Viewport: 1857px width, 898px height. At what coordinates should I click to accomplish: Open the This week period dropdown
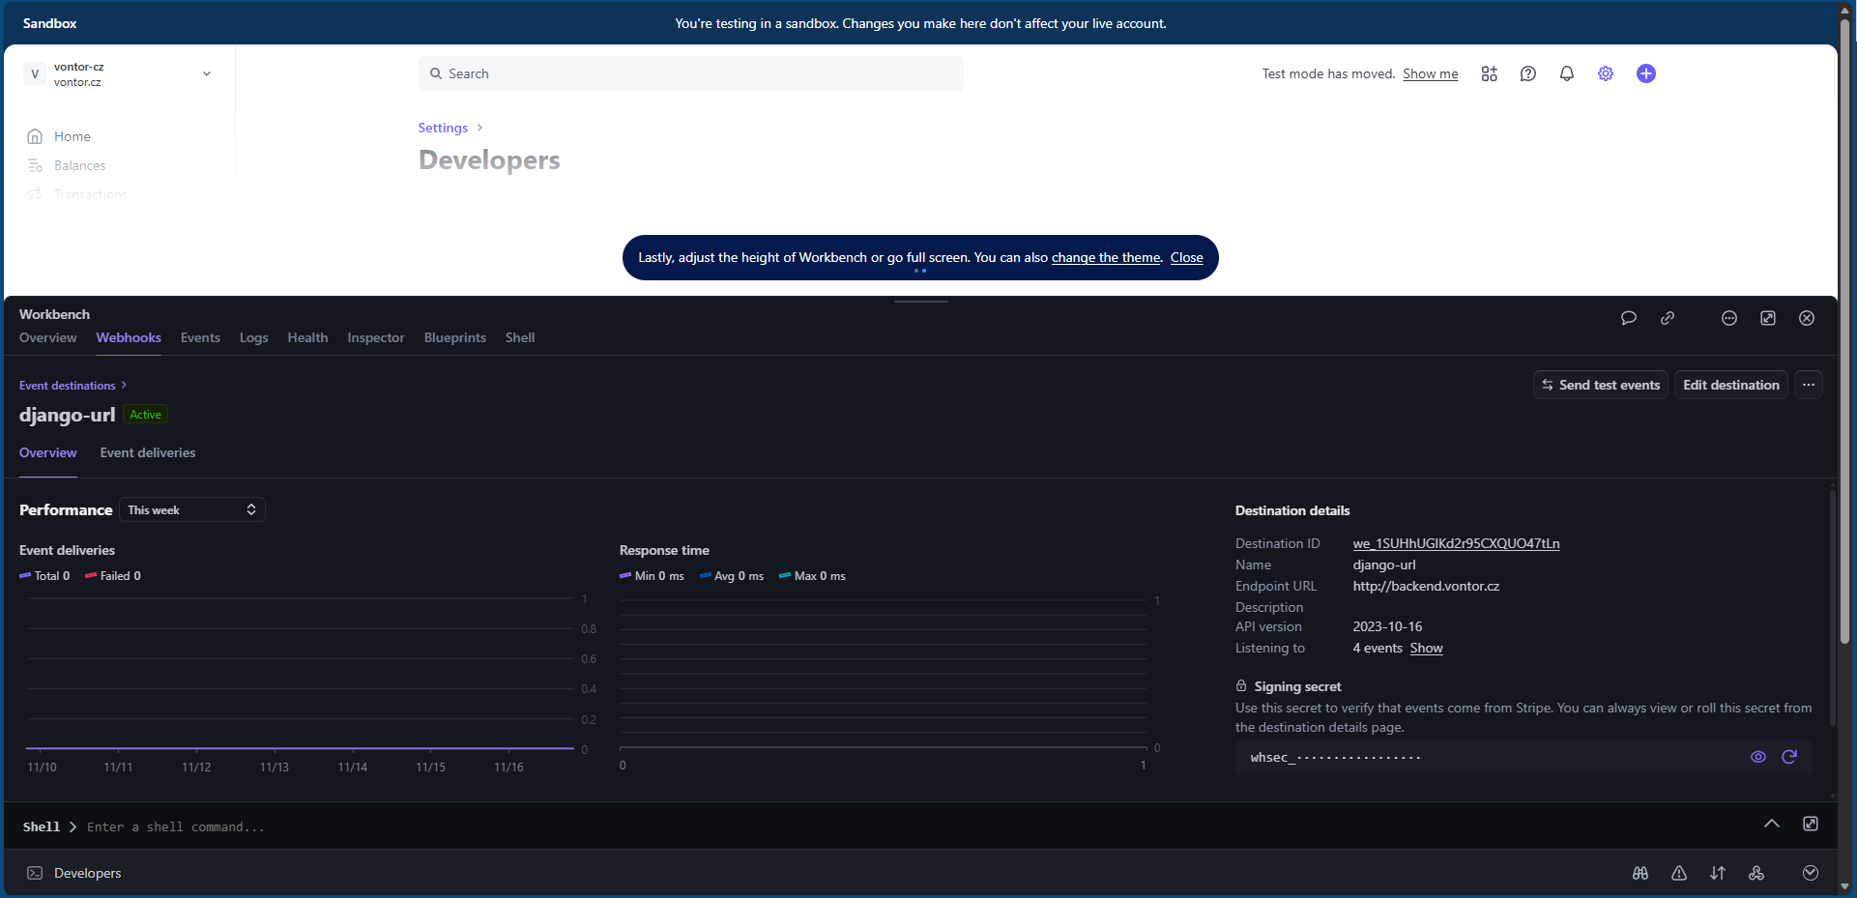pos(192,510)
